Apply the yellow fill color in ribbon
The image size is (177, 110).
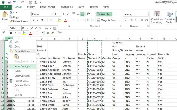pyautogui.click(x=59, y=20)
